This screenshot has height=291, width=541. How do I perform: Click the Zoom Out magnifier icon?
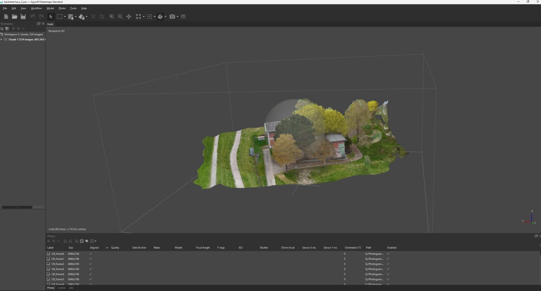pyautogui.click(x=120, y=17)
